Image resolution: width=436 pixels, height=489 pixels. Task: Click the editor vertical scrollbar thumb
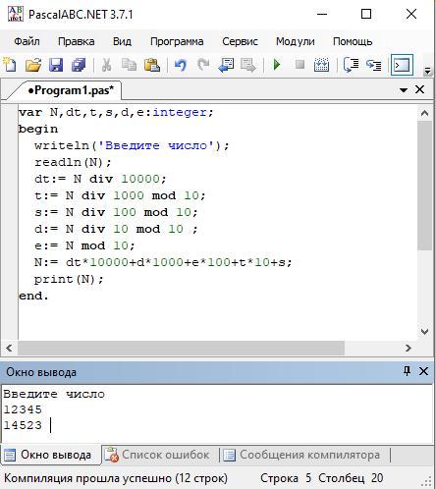pyautogui.click(x=424, y=186)
